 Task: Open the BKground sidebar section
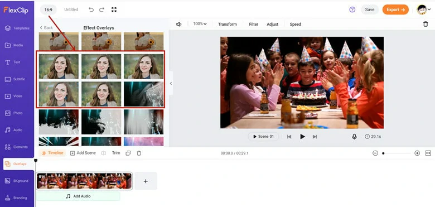click(x=17, y=181)
